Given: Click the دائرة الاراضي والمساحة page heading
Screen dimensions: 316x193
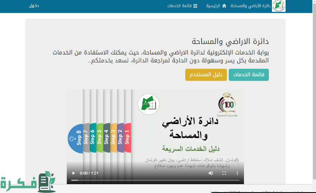Looking at the screenshot, I should [230, 41].
